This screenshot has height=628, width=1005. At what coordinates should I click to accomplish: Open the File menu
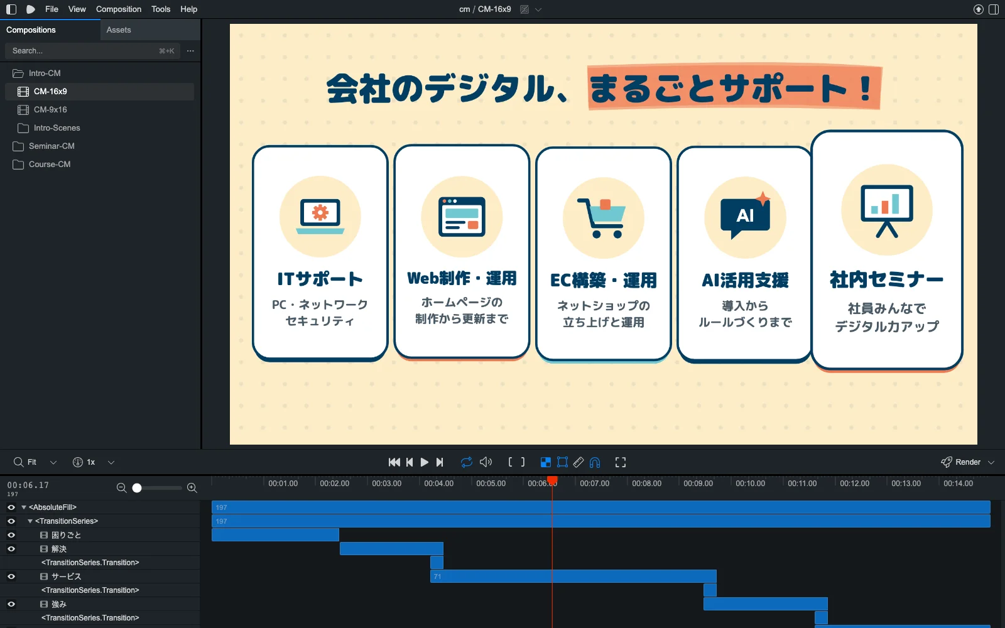52,9
